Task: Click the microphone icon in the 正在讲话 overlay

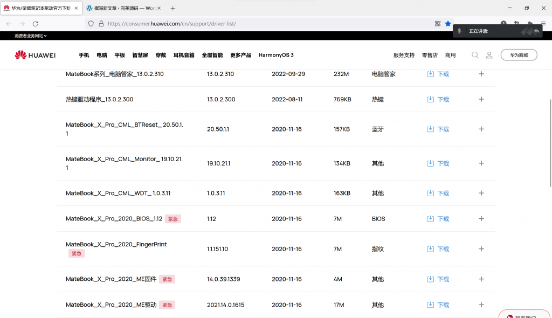Action: [459, 31]
